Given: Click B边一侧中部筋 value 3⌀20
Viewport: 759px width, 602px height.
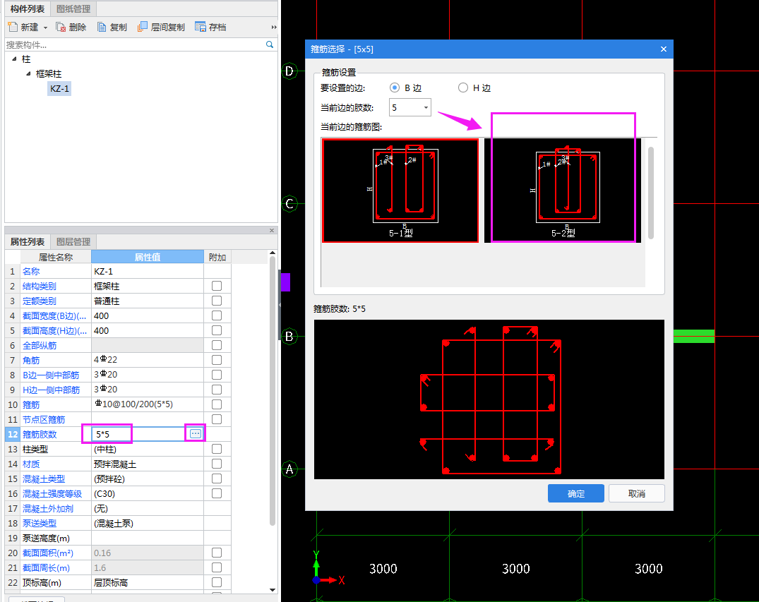Looking at the screenshot, I should tap(148, 375).
